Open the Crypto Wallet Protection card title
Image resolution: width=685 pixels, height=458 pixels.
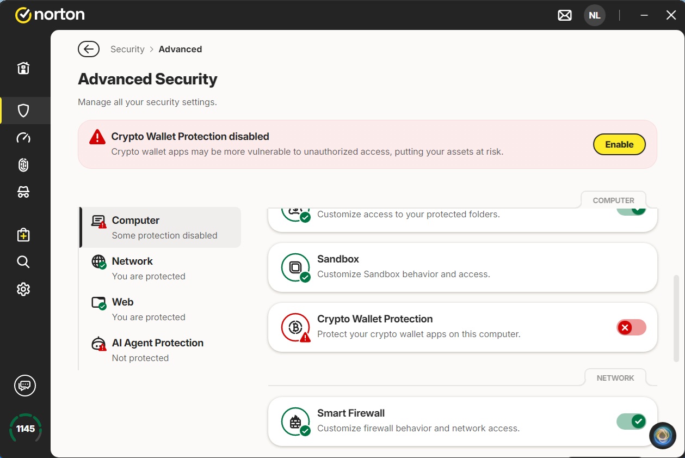tap(375, 319)
